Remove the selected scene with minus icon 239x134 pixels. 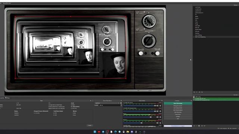click(197, 92)
